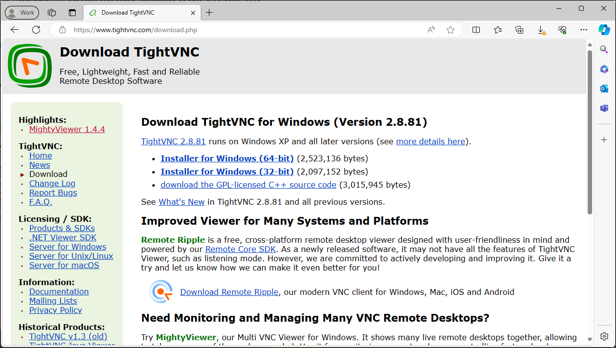This screenshot has height=348, width=616.
Task: Open the more details here link
Action: (431, 141)
